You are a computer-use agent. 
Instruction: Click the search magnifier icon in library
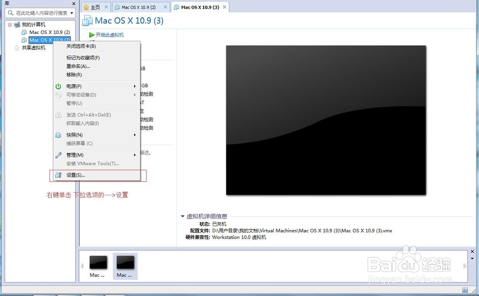click(11, 13)
